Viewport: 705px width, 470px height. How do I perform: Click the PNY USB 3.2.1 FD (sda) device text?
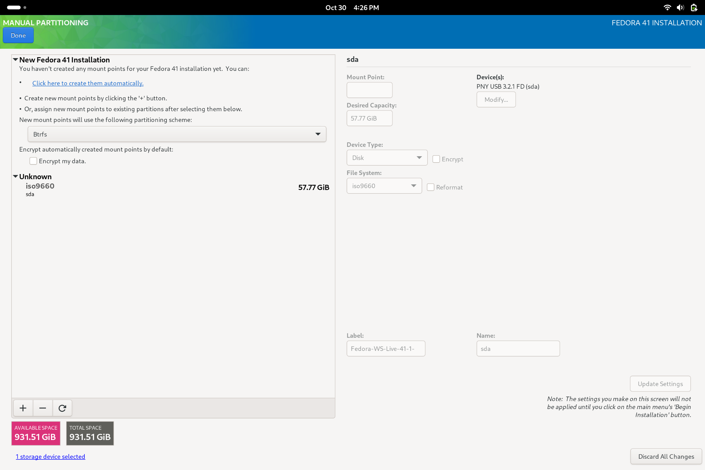point(508,87)
